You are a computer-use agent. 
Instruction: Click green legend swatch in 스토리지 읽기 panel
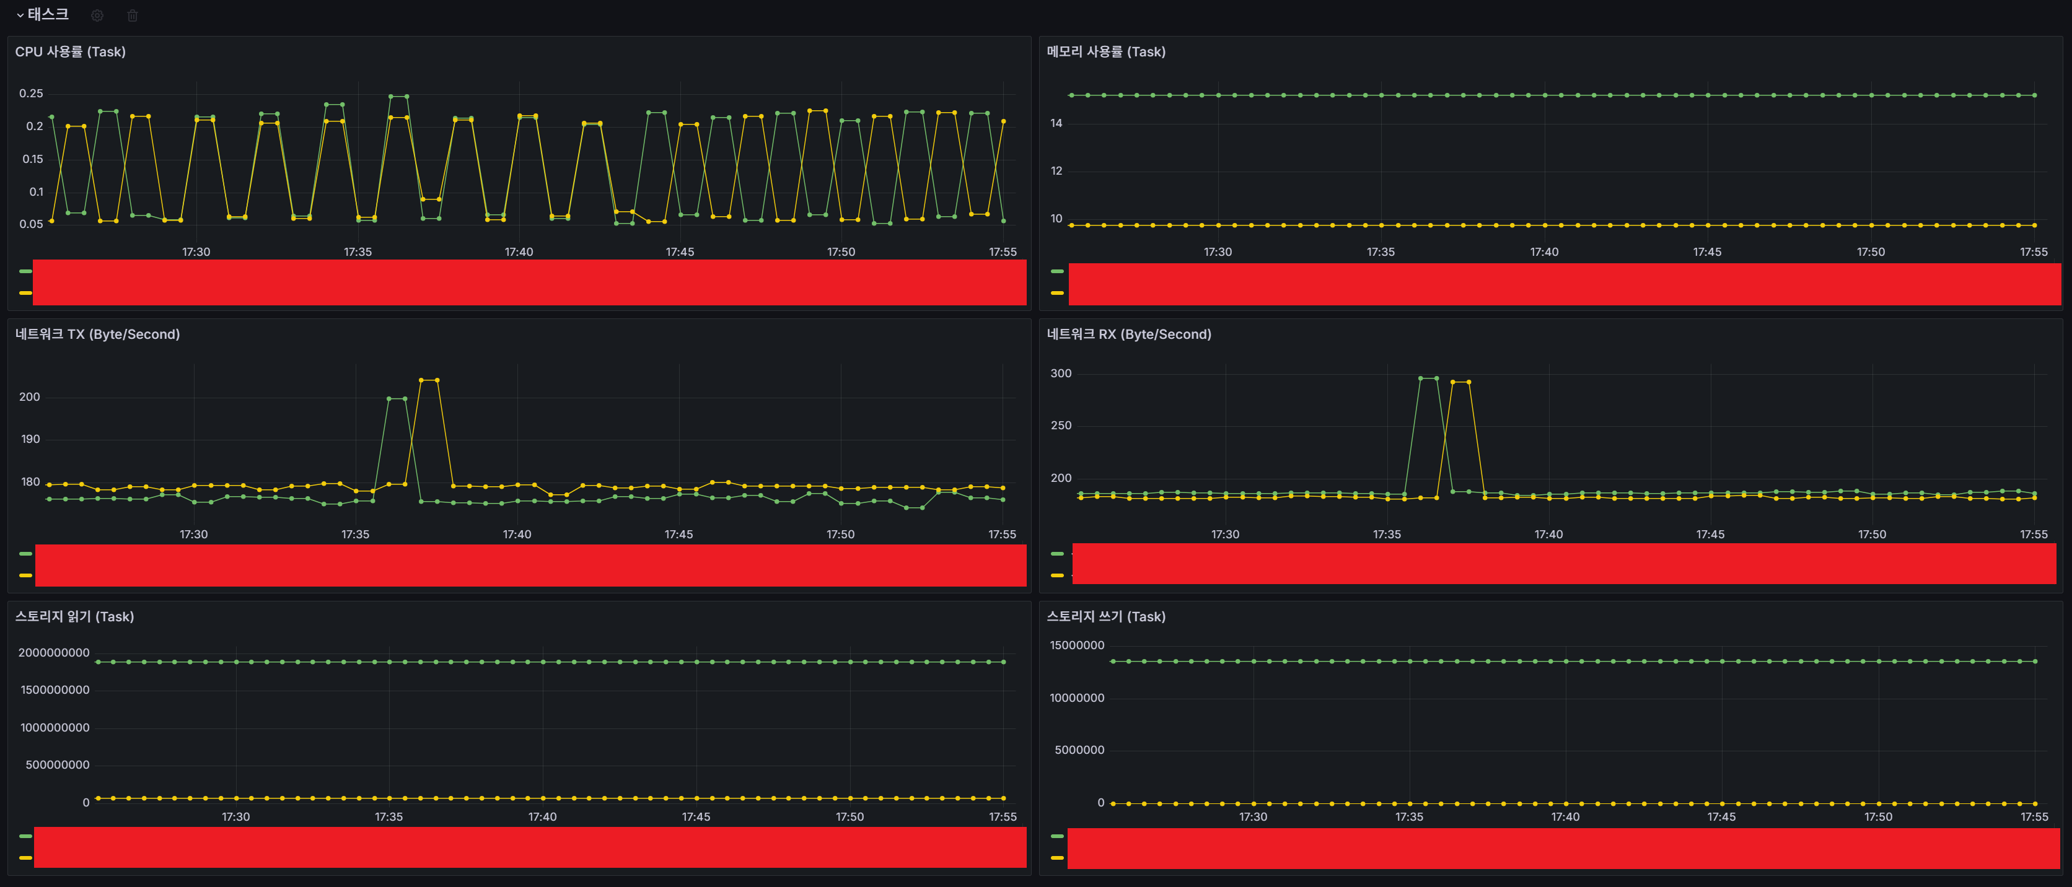pyautogui.click(x=26, y=836)
